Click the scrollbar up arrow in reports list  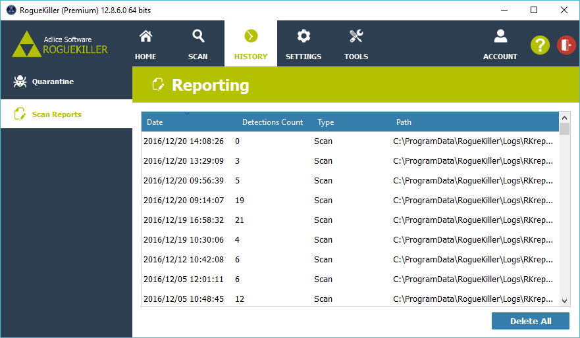(565, 117)
